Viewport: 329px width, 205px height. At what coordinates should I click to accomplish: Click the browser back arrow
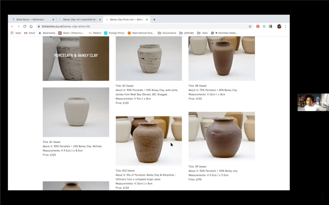12,27
